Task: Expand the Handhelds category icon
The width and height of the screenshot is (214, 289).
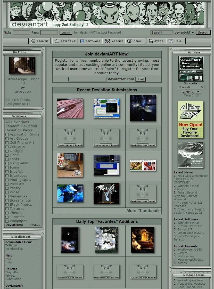Action: pyautogui.click(x=7, y=164)
